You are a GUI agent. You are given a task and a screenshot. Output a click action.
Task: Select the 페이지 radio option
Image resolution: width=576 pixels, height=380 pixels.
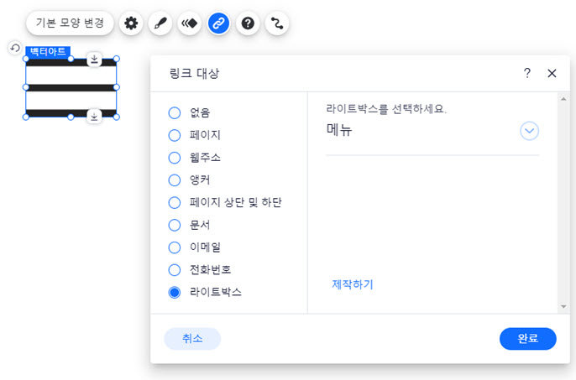coord(175,135)
